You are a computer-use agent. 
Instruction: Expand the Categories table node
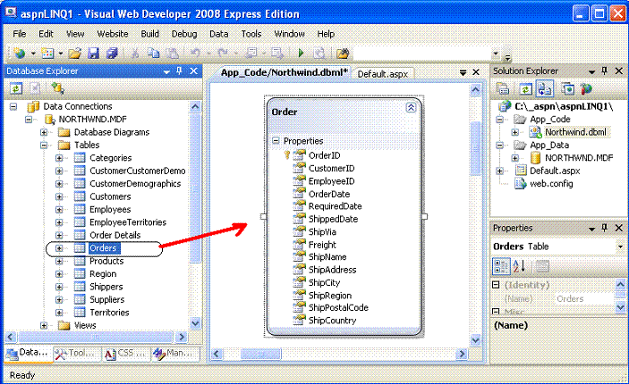click(x=59, y=158)
